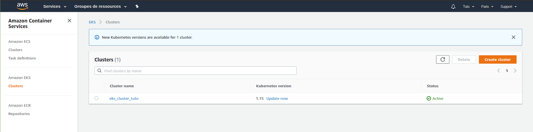Screen dimensions: 533x132
Task: Click the search magnifier icon
Action: pyautogui.click(x=99, y=71)
